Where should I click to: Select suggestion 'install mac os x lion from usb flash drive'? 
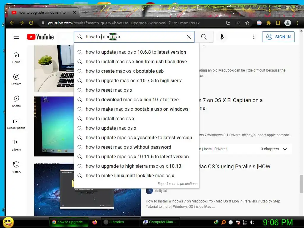tap(136, 61)
